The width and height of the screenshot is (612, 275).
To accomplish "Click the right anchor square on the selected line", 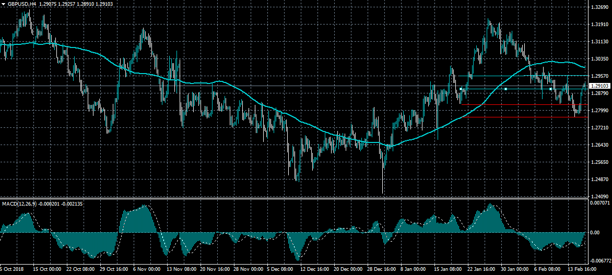I will point(550,89).
